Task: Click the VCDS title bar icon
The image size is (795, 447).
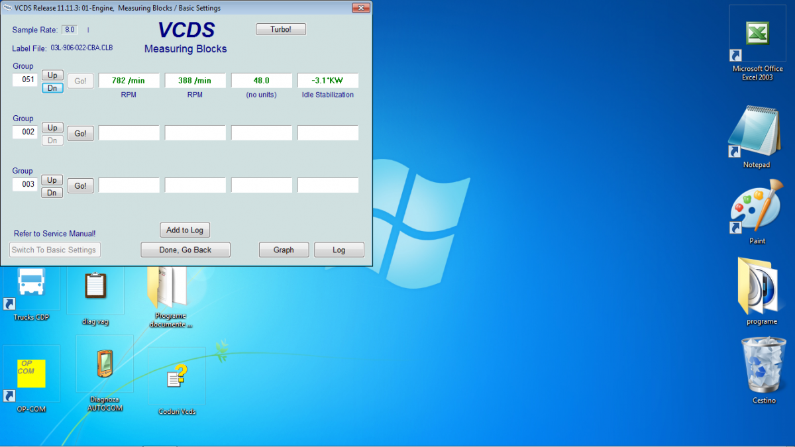Action: pyautogui.click(x=7, y=8)
